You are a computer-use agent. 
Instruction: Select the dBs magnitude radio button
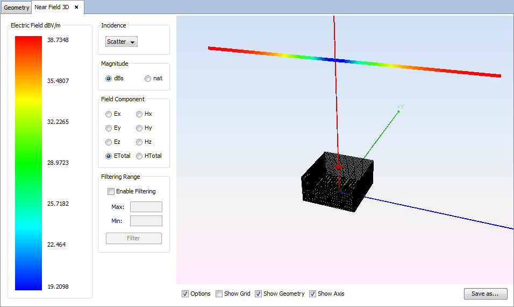click(109, 78)
